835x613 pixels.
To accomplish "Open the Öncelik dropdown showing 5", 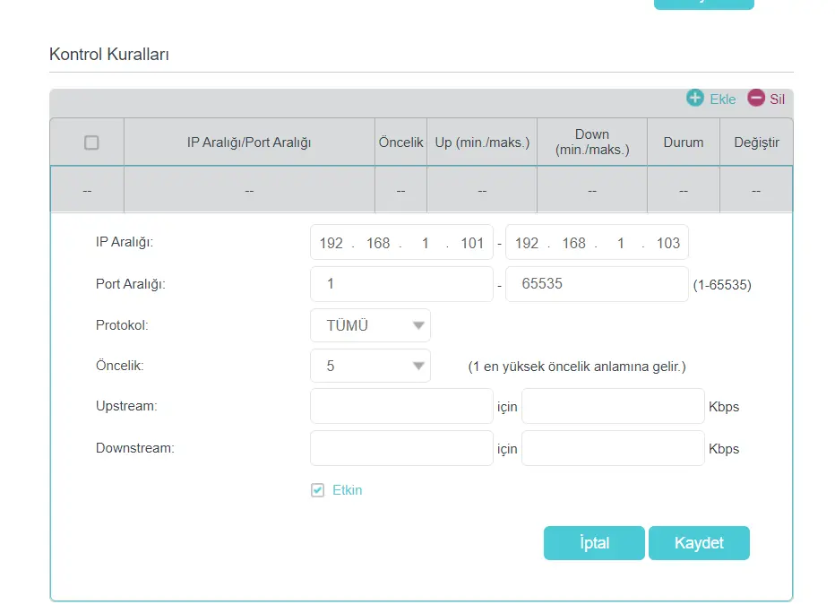I will coord(371,366).
